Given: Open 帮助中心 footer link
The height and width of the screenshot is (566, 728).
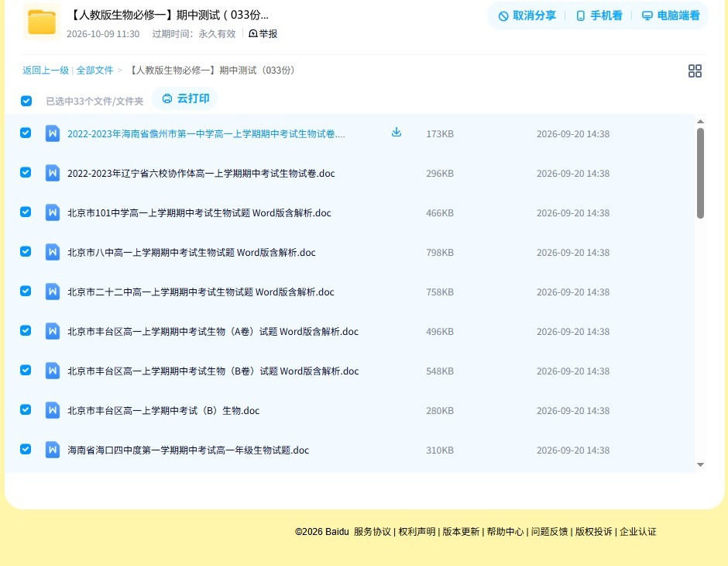Looking at the screenshot, I should click(x=505, y=532).
